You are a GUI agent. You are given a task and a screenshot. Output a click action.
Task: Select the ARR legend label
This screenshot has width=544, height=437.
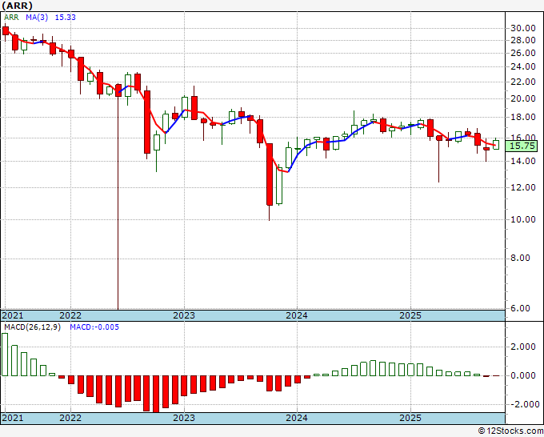(x=11, y=18)
